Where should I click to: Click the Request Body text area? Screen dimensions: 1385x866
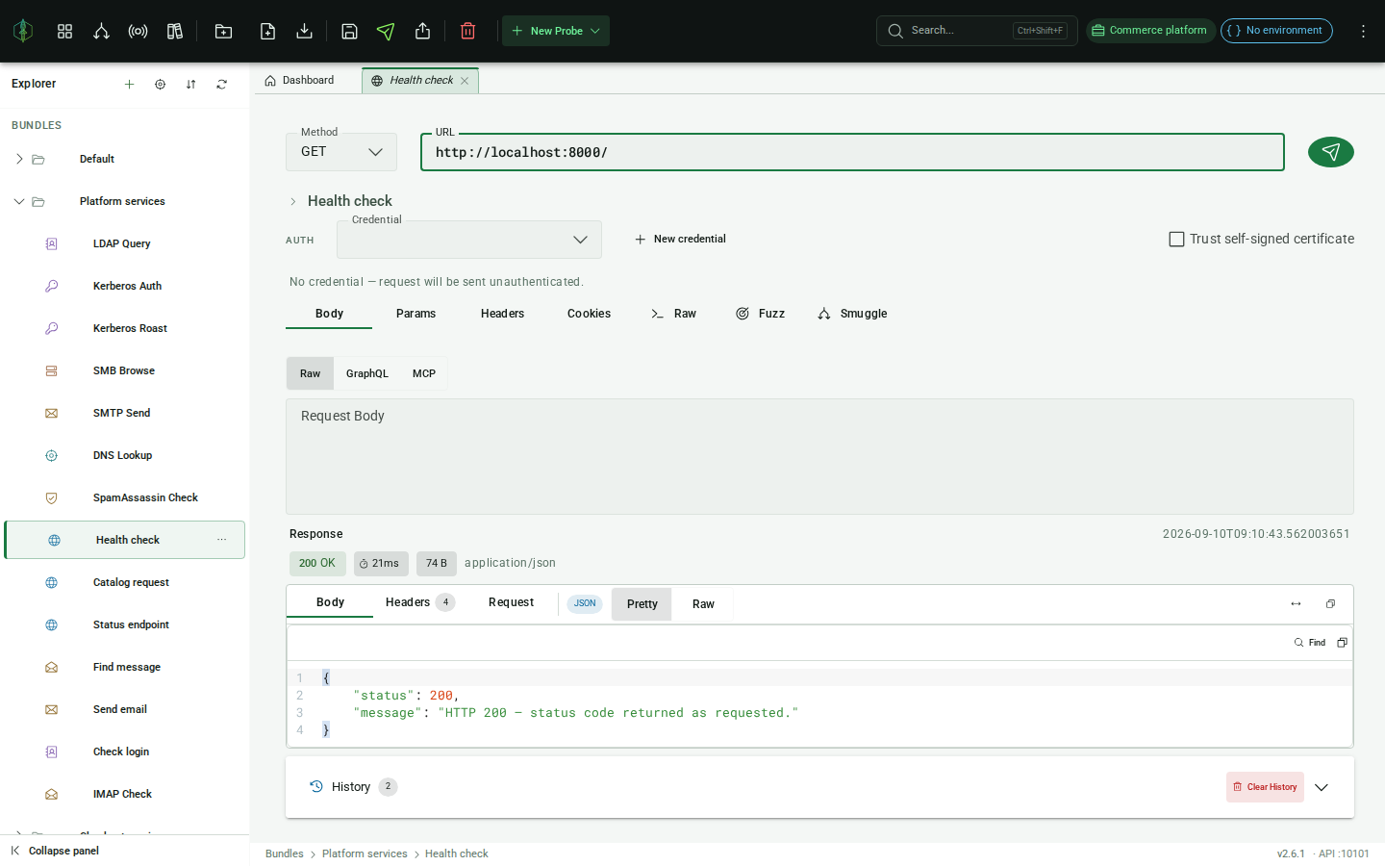[819, 456]
